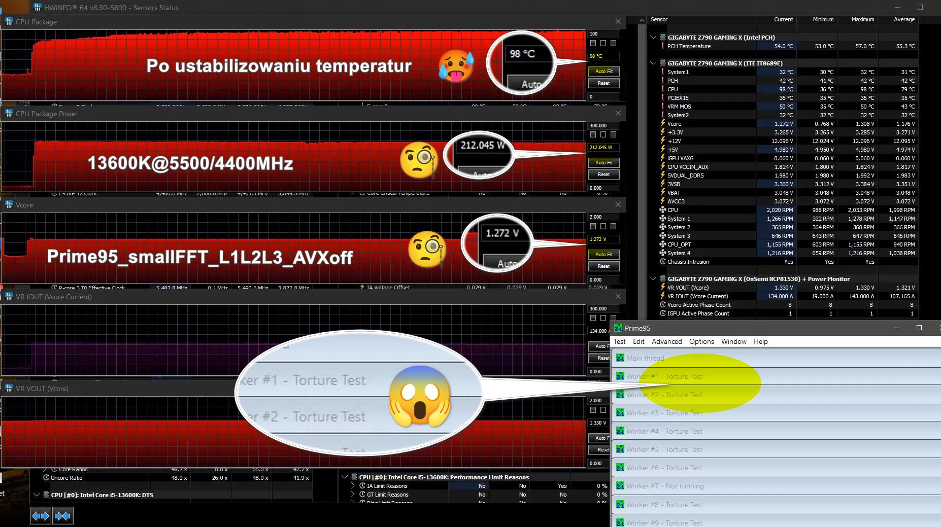Click the fan icon beside CPU_OPT
Screen dimensions: 941x527
(x=662, y=244)
